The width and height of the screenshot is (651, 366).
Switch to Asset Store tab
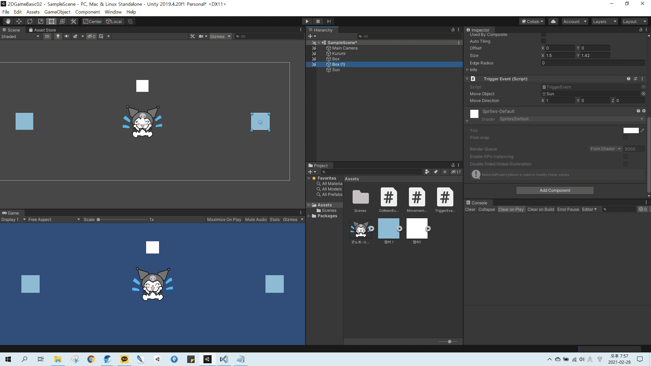(x=42, y=30)
